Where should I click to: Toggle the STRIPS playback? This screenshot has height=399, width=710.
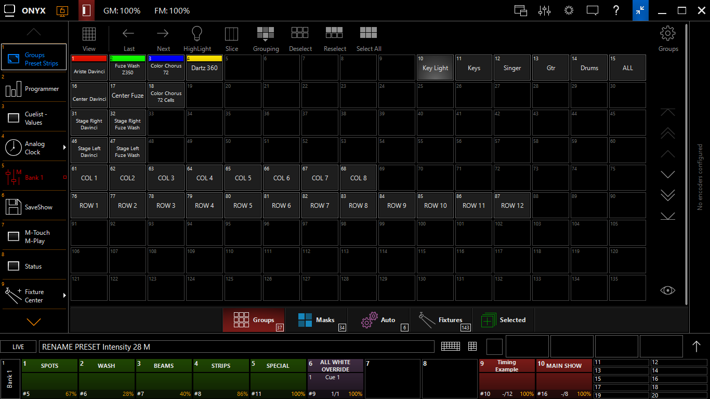[x=221, y=378]
